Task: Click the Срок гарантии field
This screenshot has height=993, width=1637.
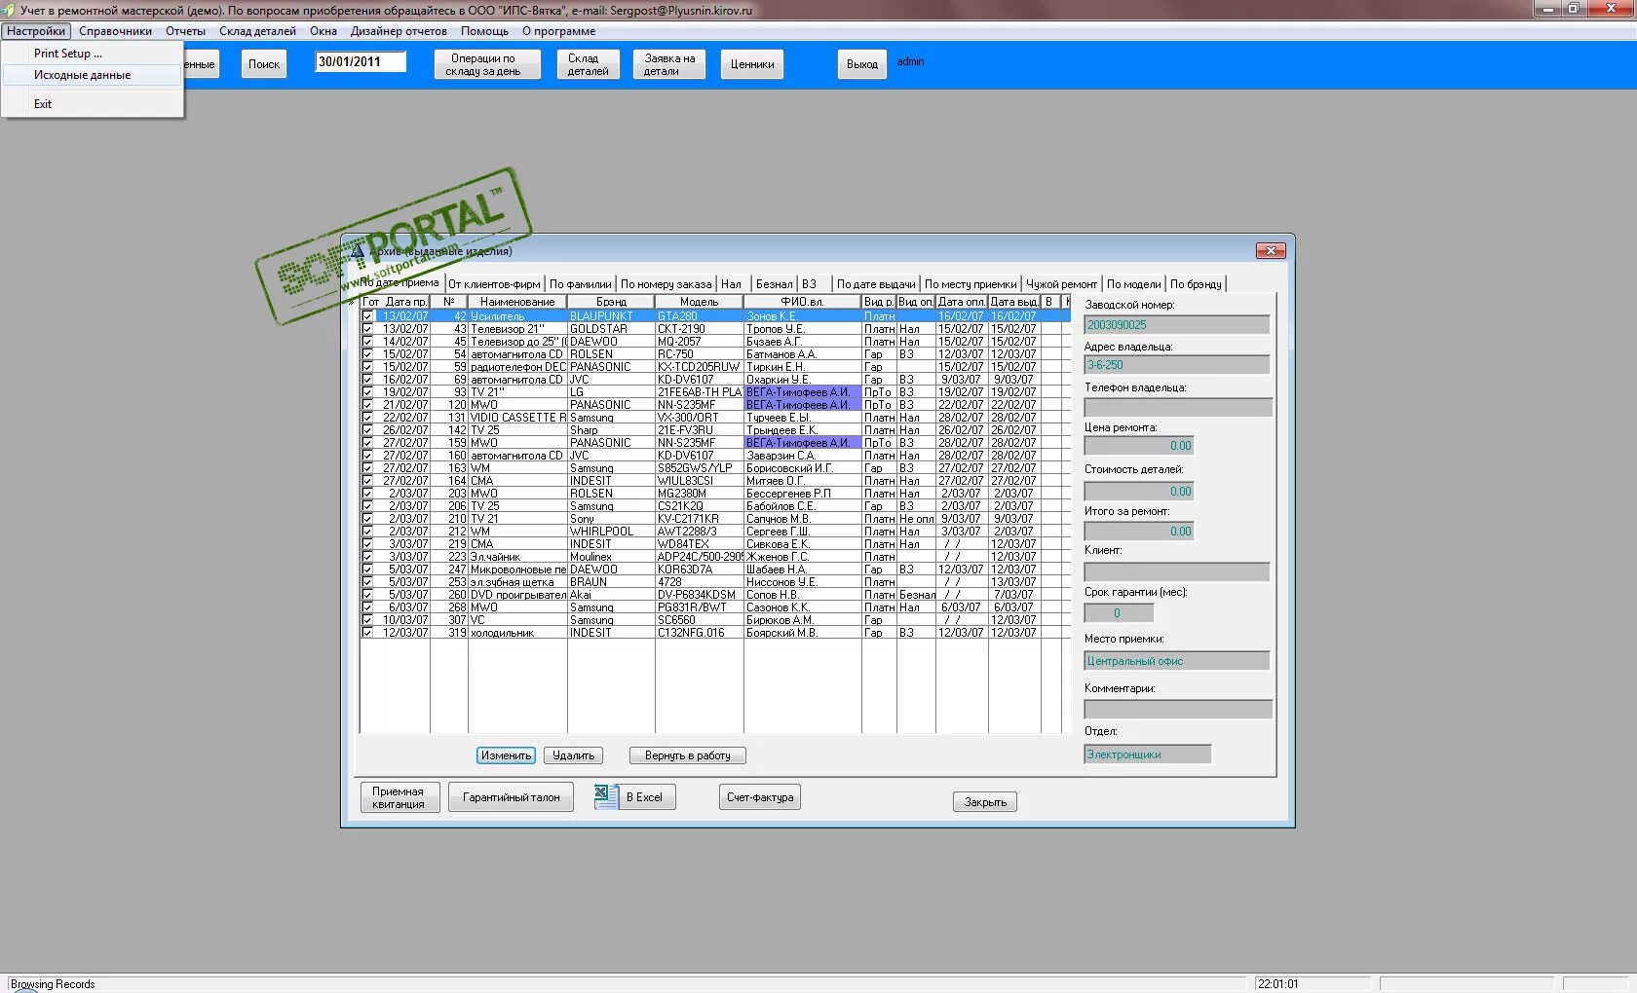Action: [x=1119, y=613]
